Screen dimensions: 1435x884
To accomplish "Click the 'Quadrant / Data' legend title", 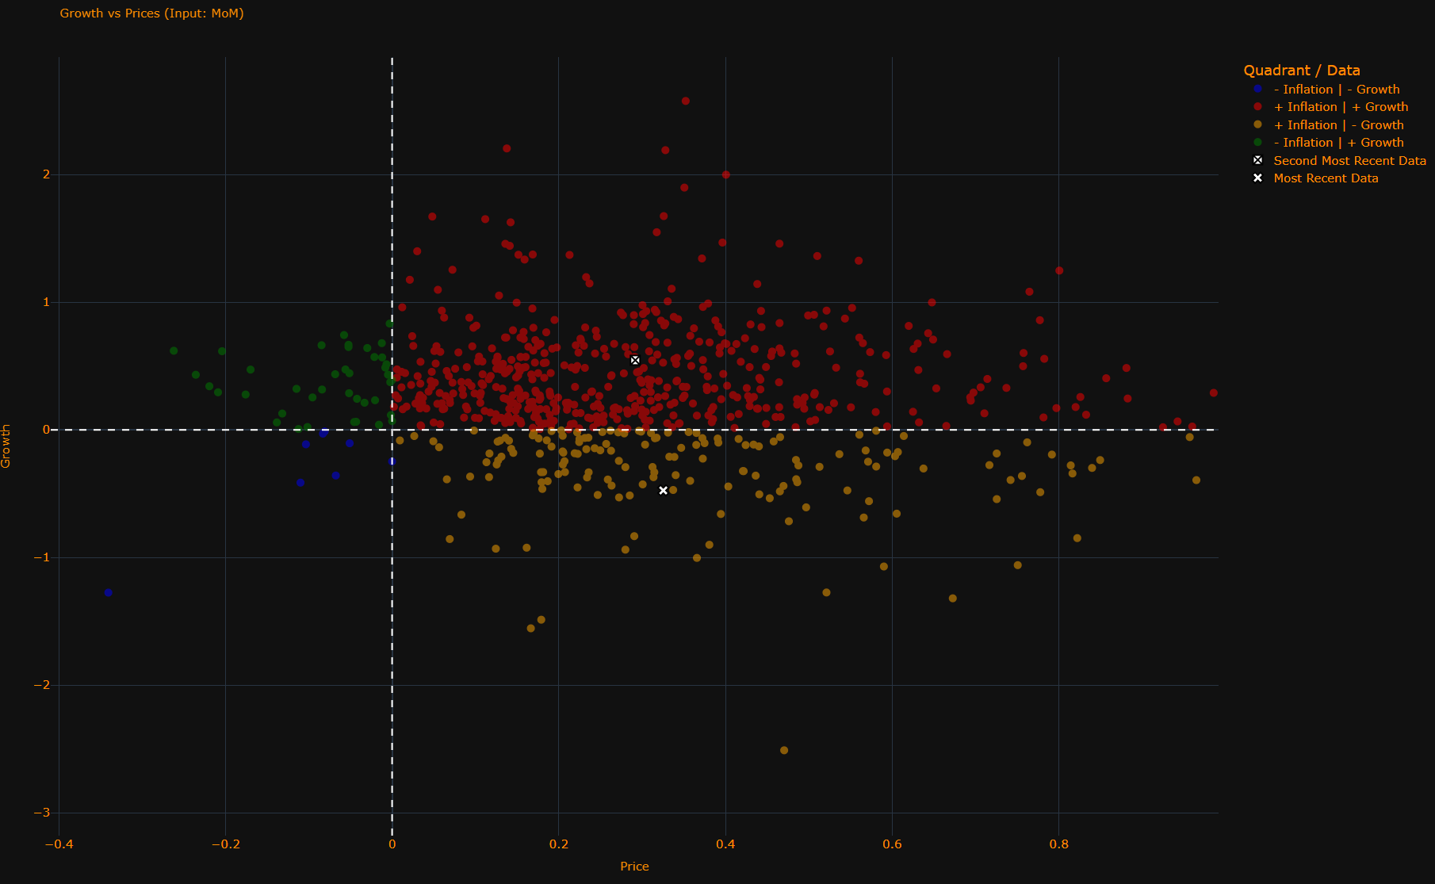I will point(1302,71).
